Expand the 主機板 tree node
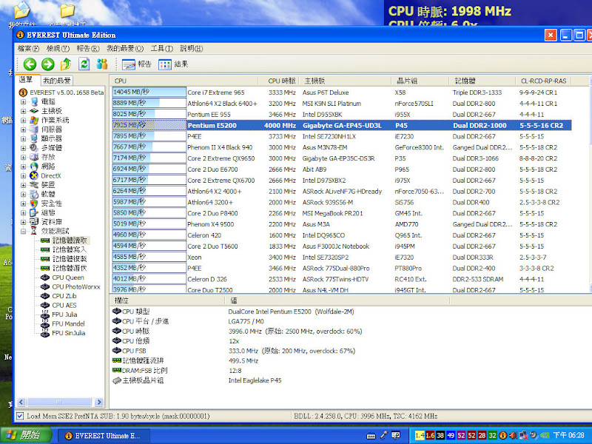This screenshot has width=592, height=444. pyautogui.click(x=23, y=111)
